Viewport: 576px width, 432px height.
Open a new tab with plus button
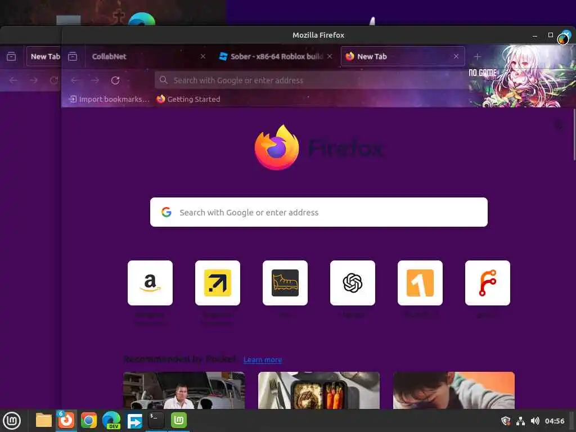pos(477,57)
